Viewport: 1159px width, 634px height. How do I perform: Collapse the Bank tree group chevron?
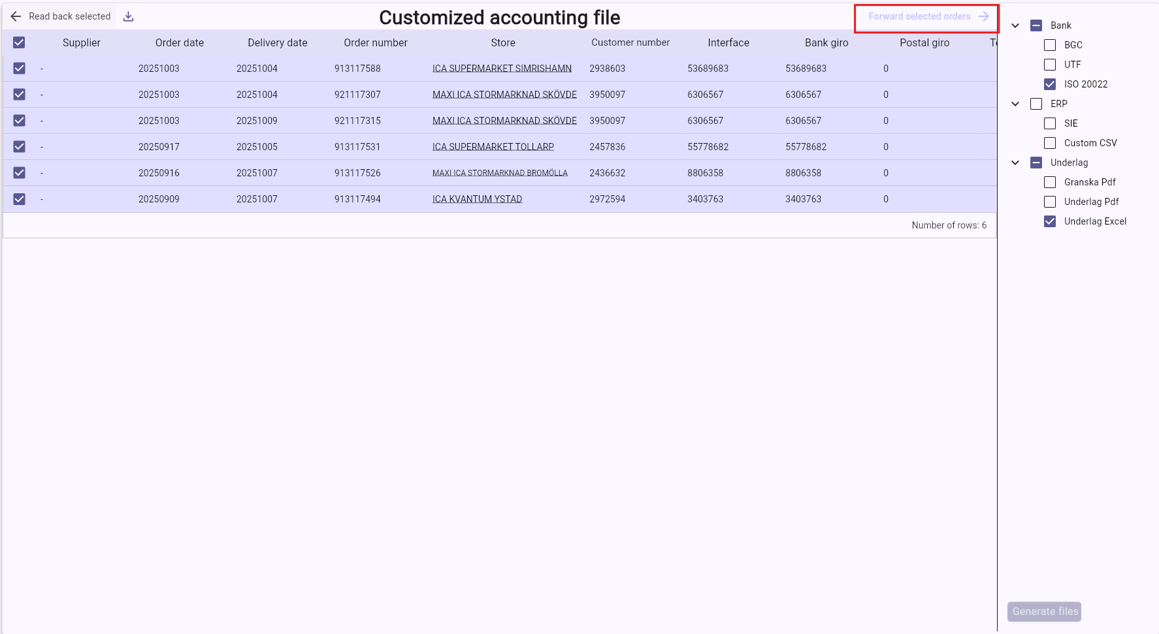[x=1015, y=25]
